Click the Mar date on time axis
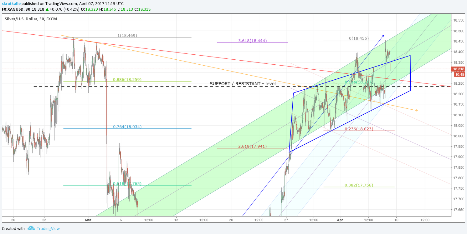Image resolution: width=467 pixels, height=234 pixels. tap(88, 220)
